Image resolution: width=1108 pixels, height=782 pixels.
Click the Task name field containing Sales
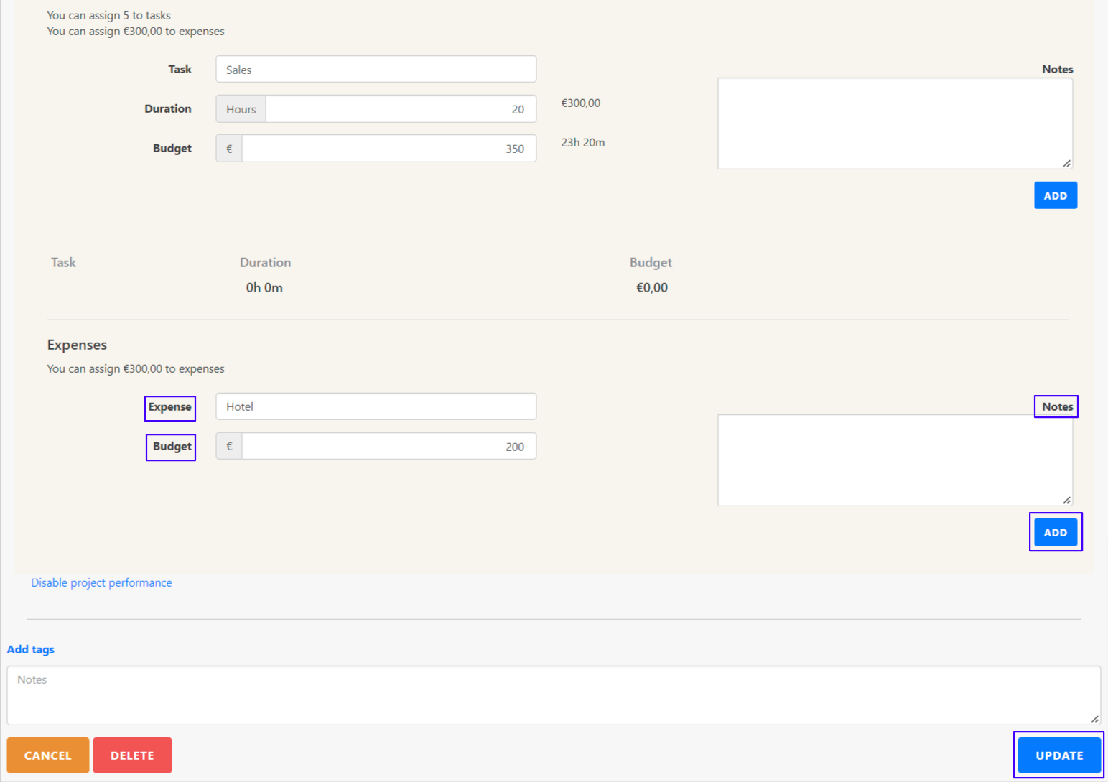pos(376,70)
